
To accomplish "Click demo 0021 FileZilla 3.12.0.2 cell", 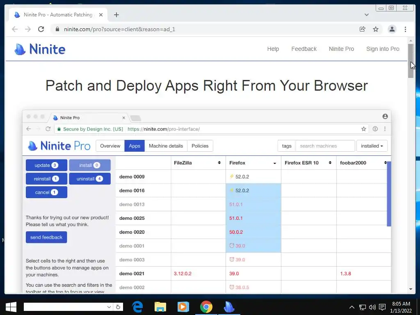I will coord(198,274).
